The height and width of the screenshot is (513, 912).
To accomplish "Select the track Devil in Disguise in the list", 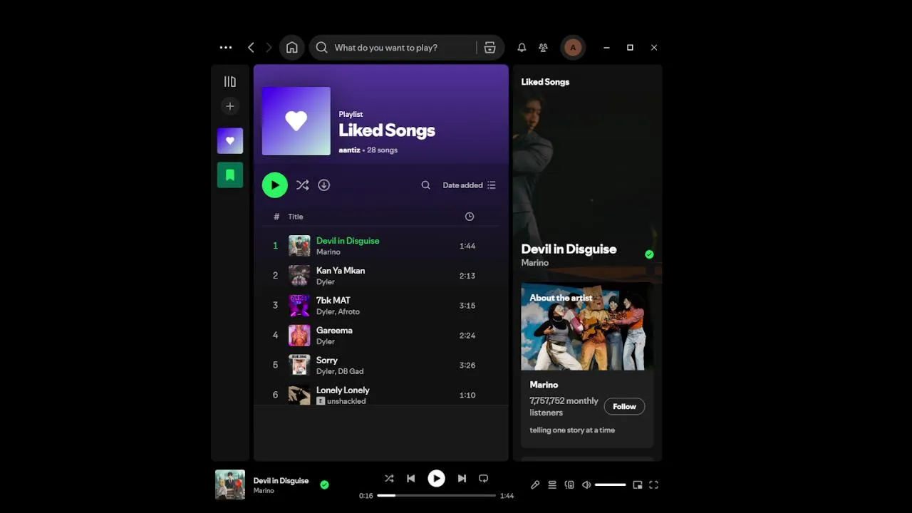I will 381,246.
